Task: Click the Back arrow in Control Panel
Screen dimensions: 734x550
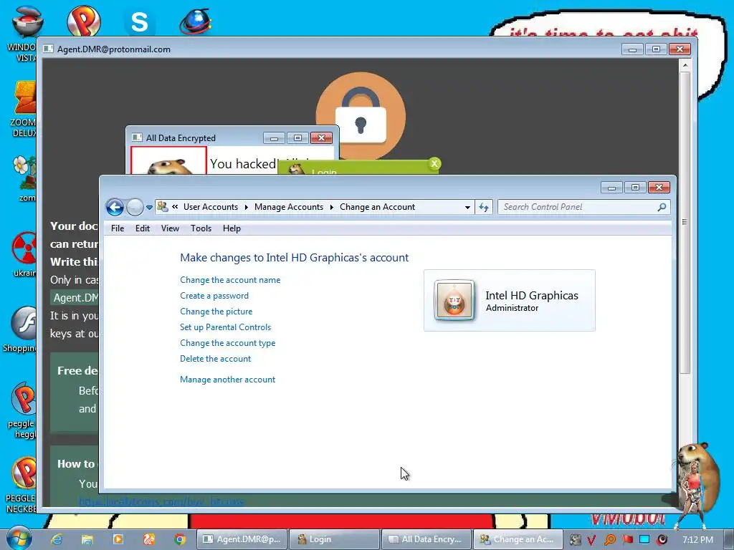Action: (x=115, y=207)
